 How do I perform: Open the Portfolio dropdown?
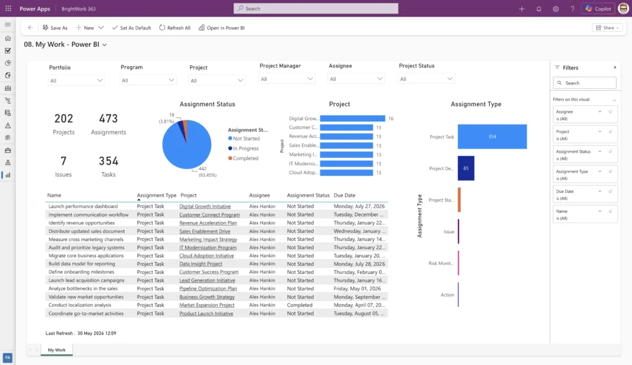pyautogui.click(x=76, y=81)
